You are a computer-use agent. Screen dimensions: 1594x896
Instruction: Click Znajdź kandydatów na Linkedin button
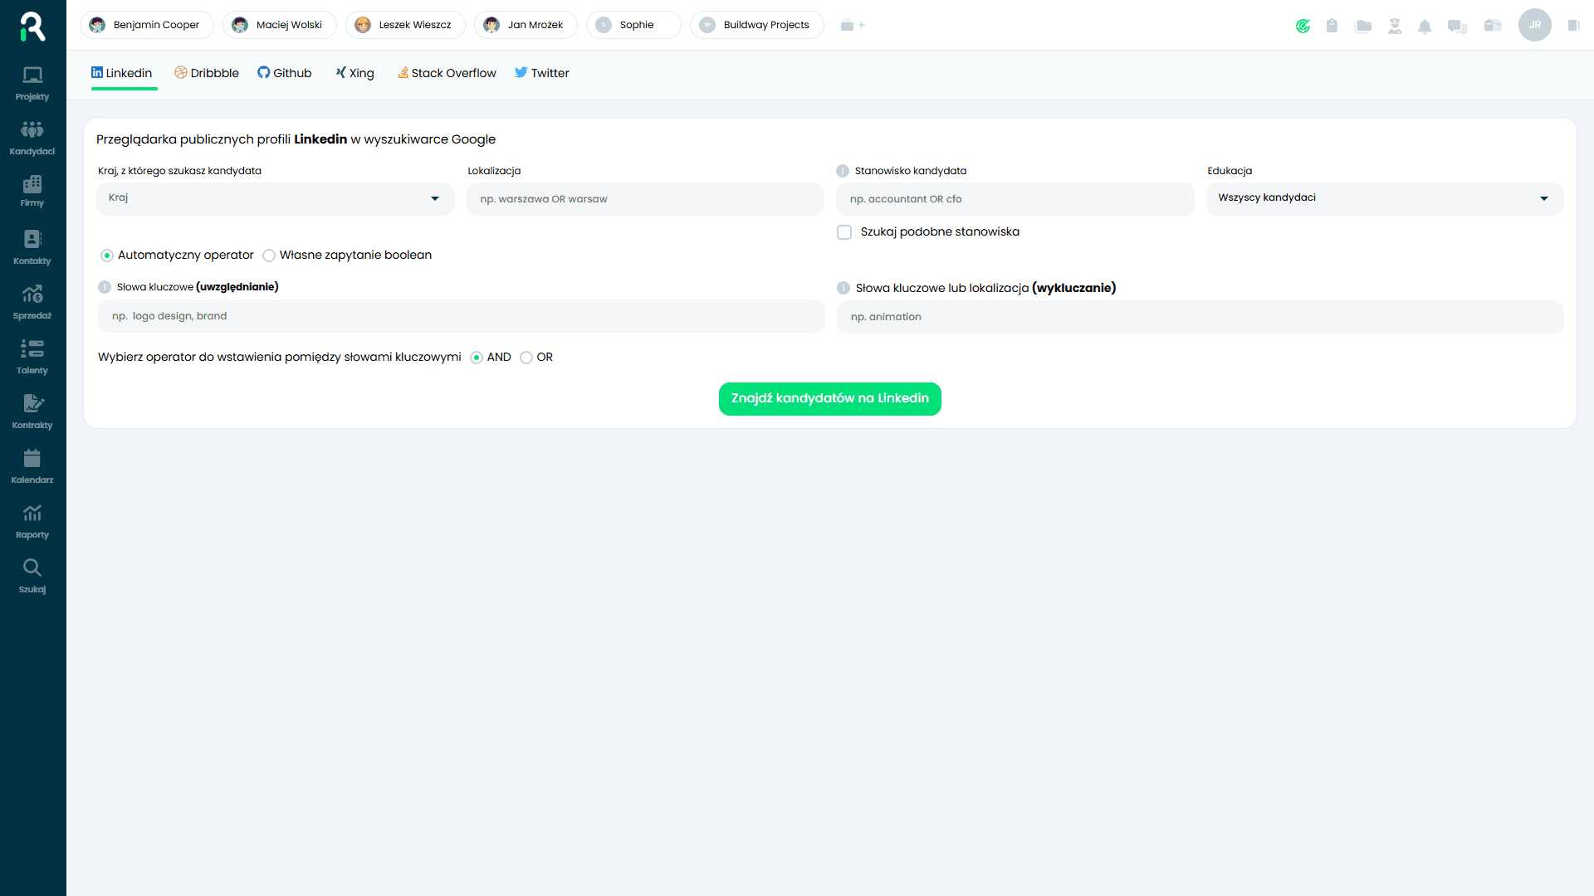829,399
